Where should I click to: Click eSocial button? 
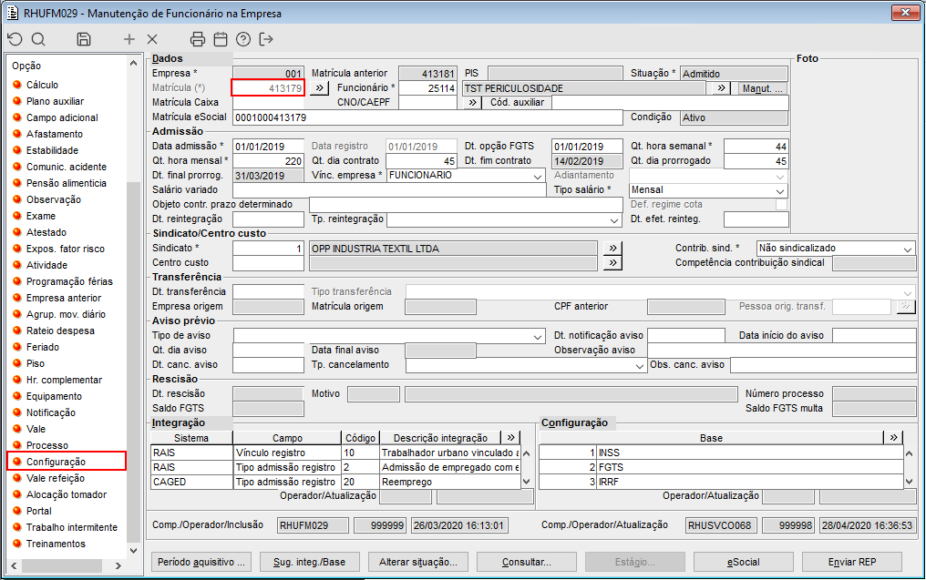click(x=744, y=562)
